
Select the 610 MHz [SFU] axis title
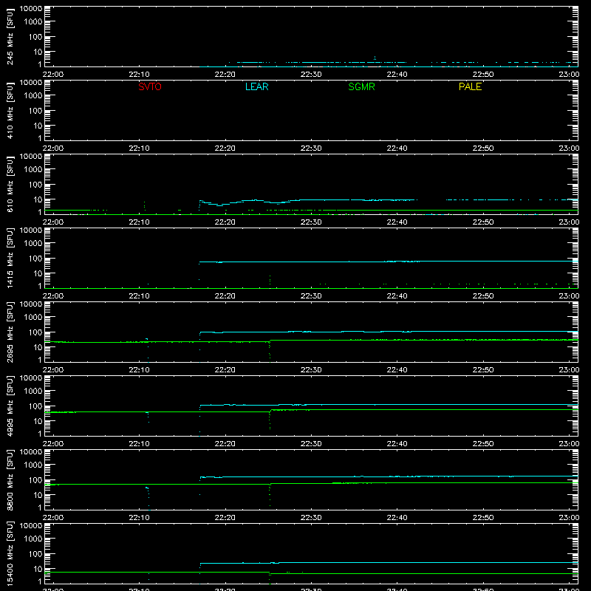[10, 185]
